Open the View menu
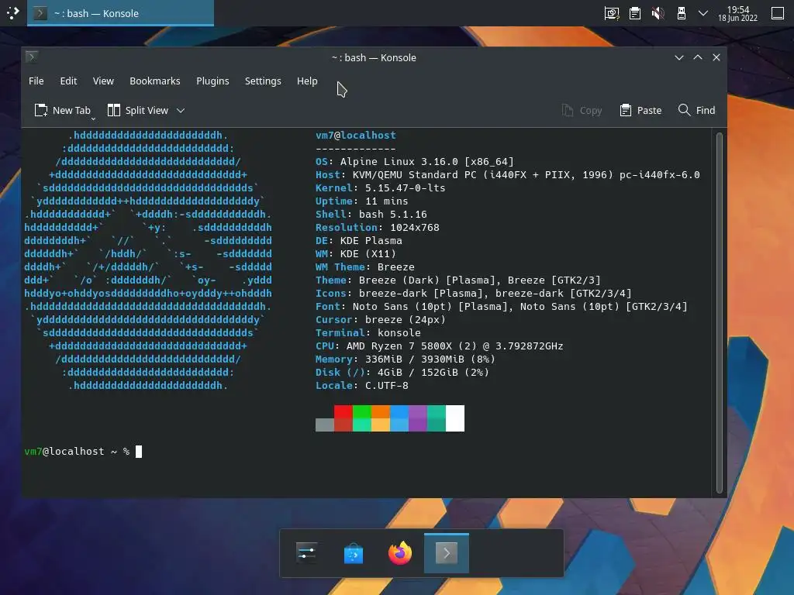The image size is (794, 595). [x=103, y=81]
